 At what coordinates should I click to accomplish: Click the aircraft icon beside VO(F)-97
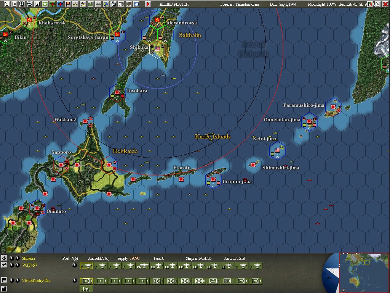click(4, 265)
